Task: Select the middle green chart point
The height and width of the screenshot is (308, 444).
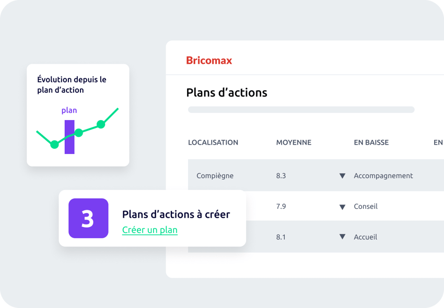Action: click(79, 133)
